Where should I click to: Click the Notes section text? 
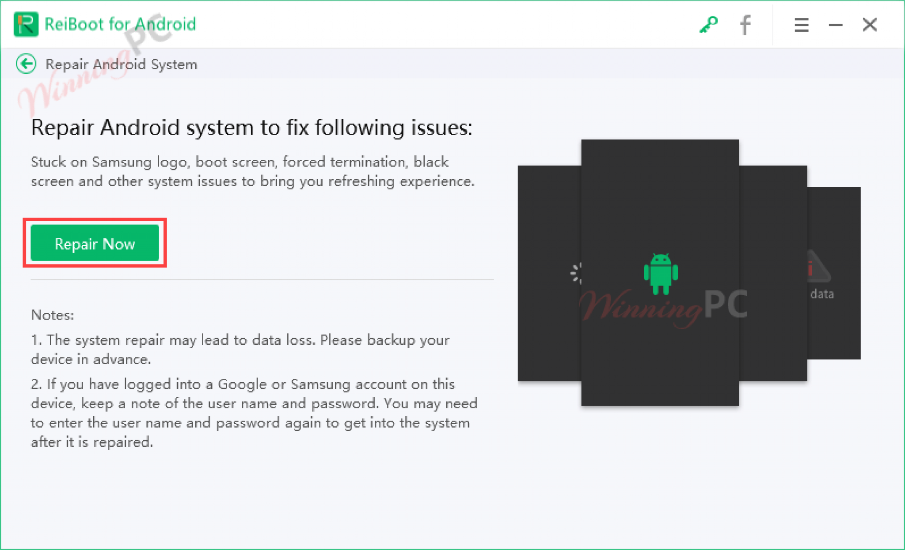click(x=52, y=315)
